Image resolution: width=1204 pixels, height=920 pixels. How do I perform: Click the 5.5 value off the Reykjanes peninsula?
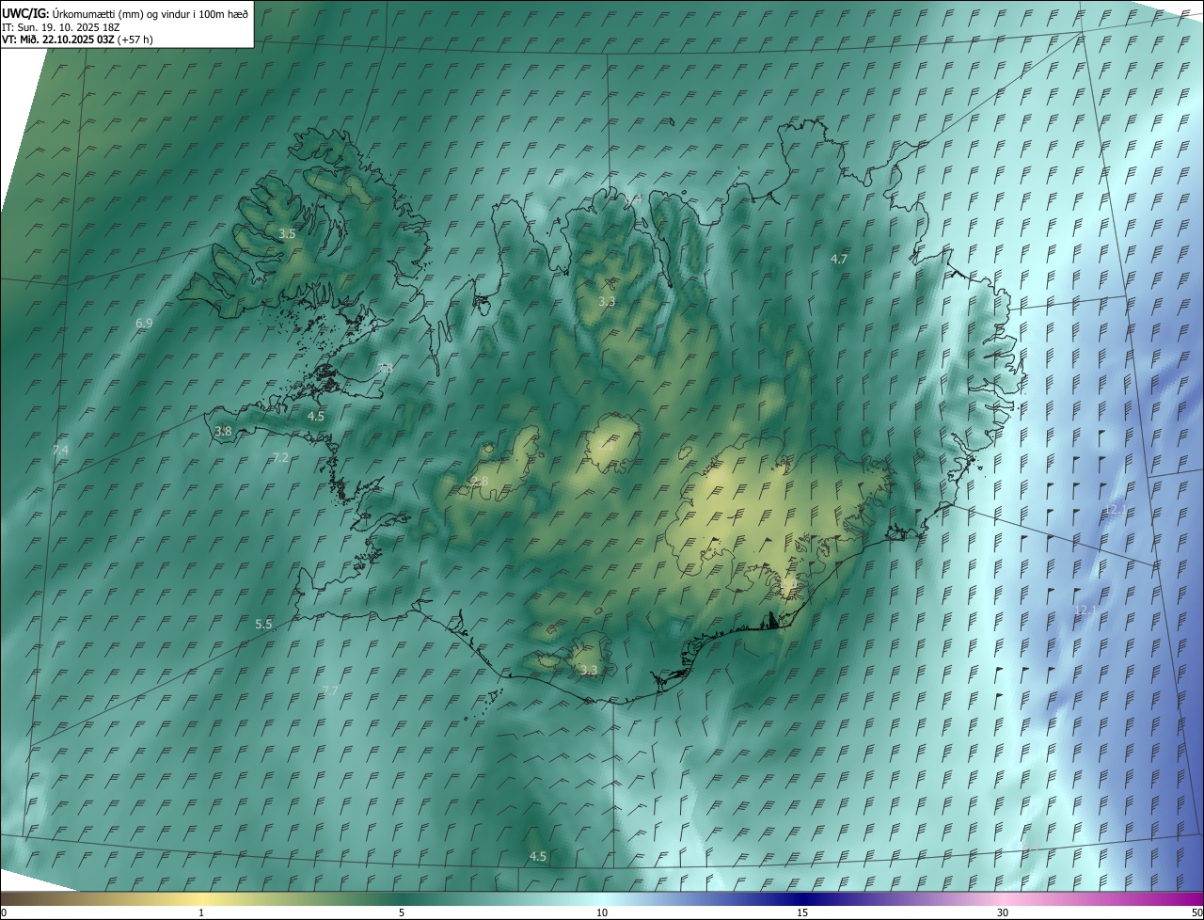click(263, 624)
